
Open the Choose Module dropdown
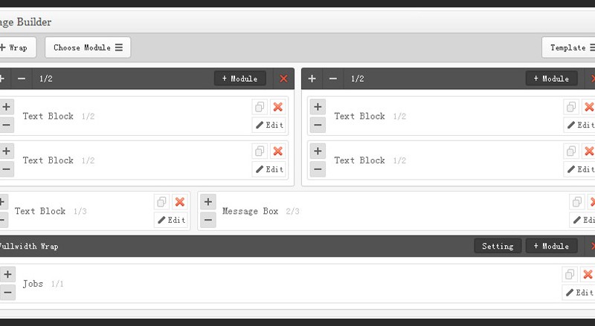pyautogui.click(x=88, y=48)
